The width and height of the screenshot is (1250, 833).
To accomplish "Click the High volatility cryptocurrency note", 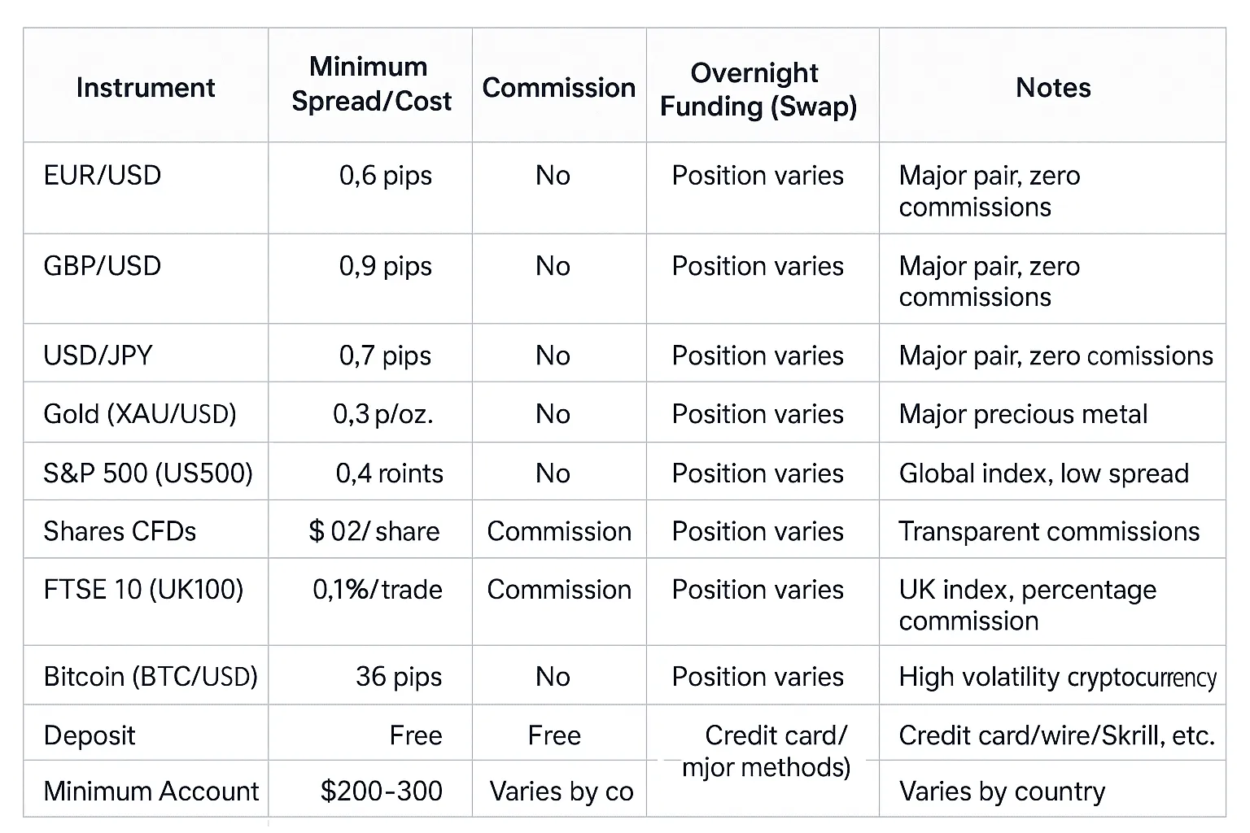I will tap(1057, 676).
